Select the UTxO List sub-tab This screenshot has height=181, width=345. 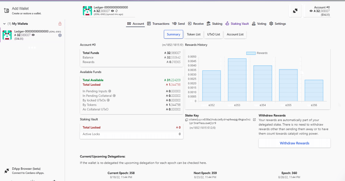[214, 34]
